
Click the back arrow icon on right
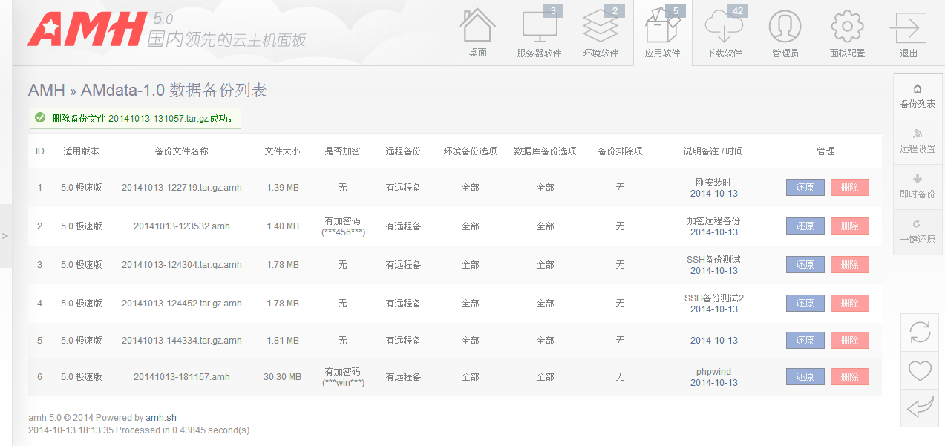click(920, 407)
